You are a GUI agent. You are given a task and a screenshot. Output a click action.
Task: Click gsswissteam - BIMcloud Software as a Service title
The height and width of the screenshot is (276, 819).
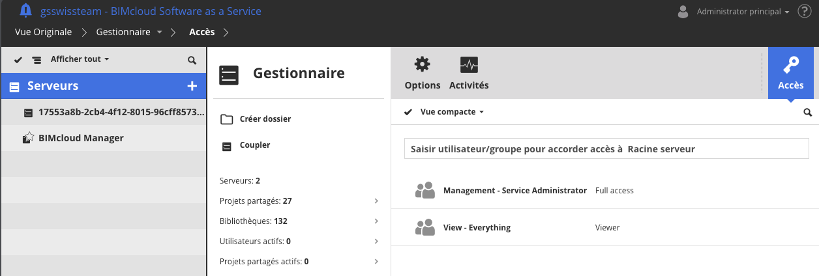(x=151, y=11)
